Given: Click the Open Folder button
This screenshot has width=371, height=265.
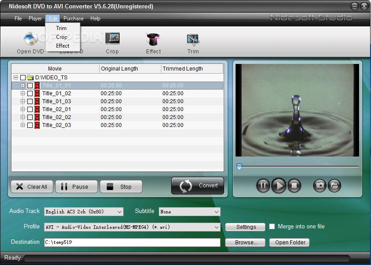Looking at the screenshot, I should tap(289, 243).
